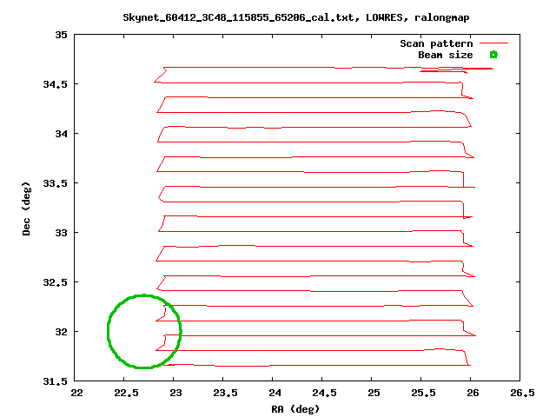Click the RA tick label 25
Screen dimensions: 556x417
pyautogui.click(x=374, y=393)
